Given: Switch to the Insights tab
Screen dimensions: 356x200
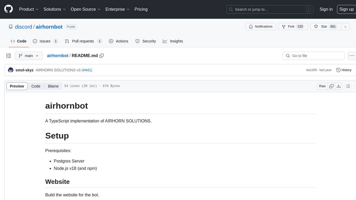Looking at the screenshot, I should point(173,41).
